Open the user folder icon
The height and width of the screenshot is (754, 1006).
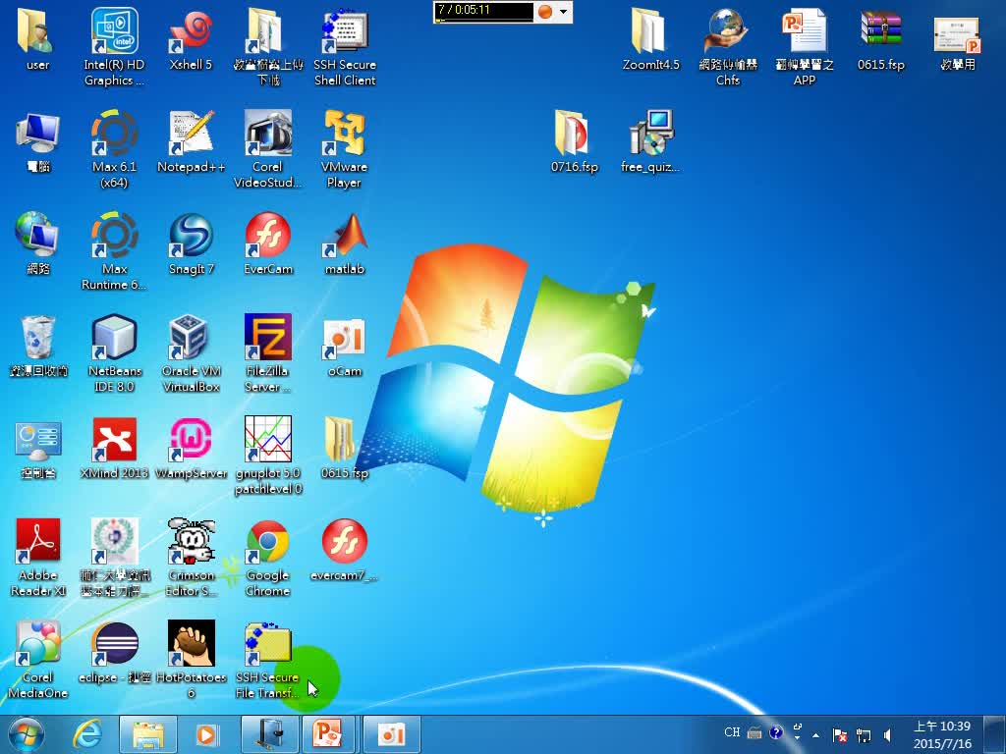pyautogui.click(x=37, y=39)
